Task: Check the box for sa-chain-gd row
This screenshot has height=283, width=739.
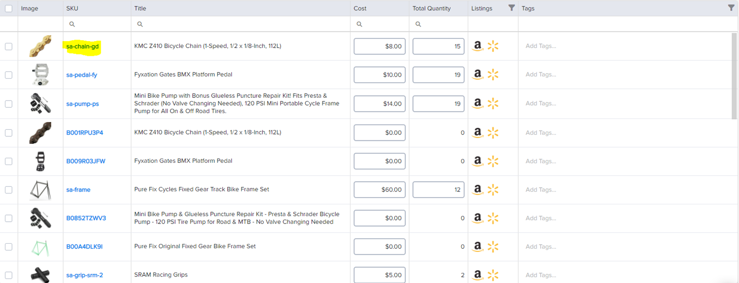Action: [9, 47]
